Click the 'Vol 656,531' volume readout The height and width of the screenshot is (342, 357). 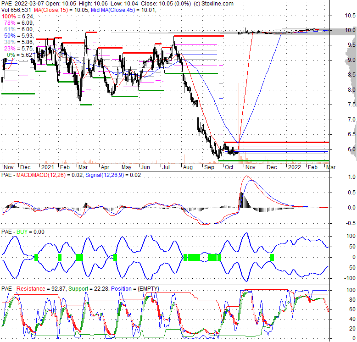click(x=16, y=10)
